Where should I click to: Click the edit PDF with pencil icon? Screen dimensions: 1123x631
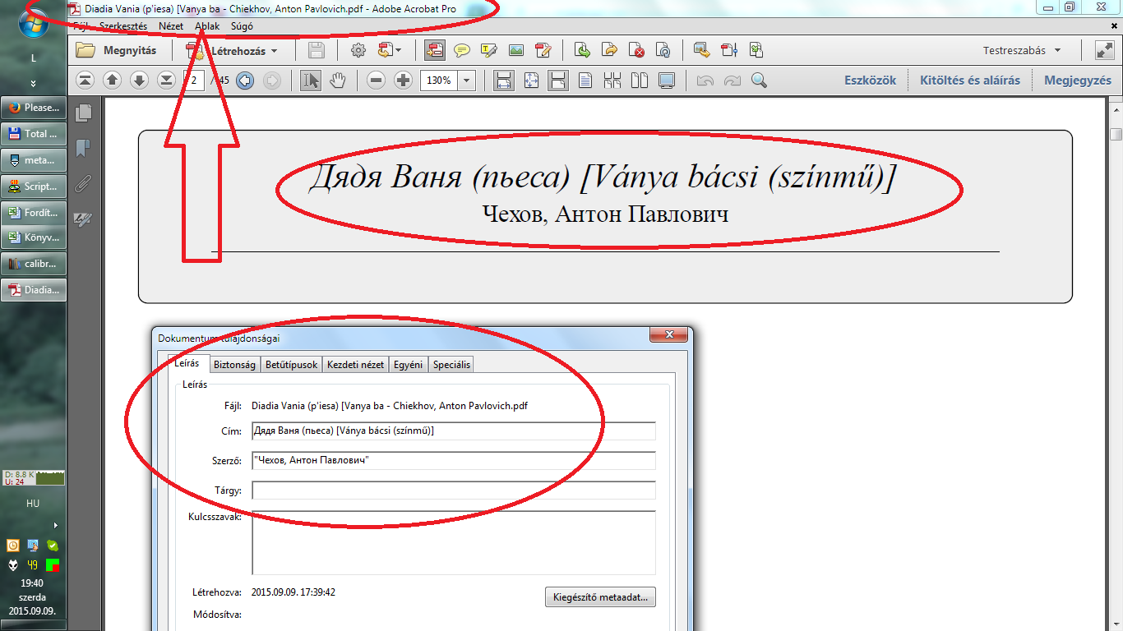(543, 50)
